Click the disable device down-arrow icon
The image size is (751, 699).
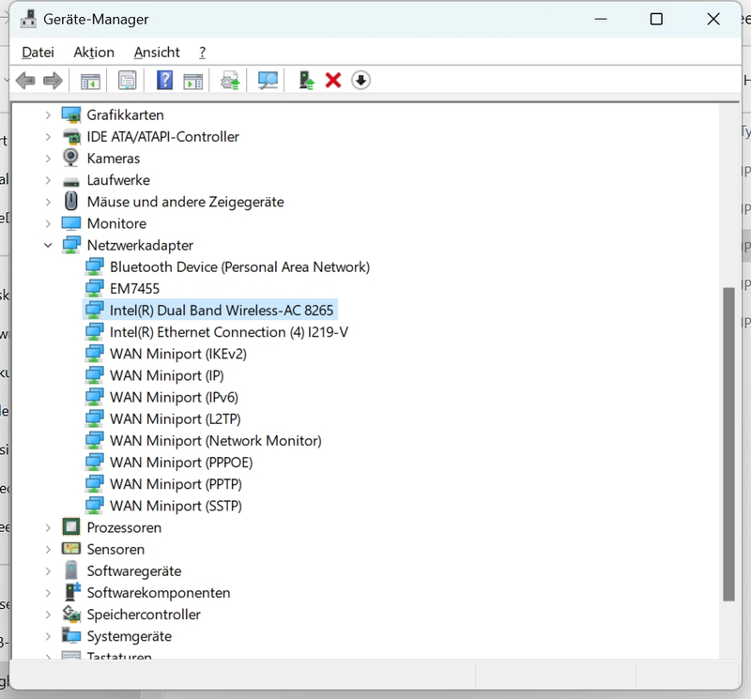(361, 81)
